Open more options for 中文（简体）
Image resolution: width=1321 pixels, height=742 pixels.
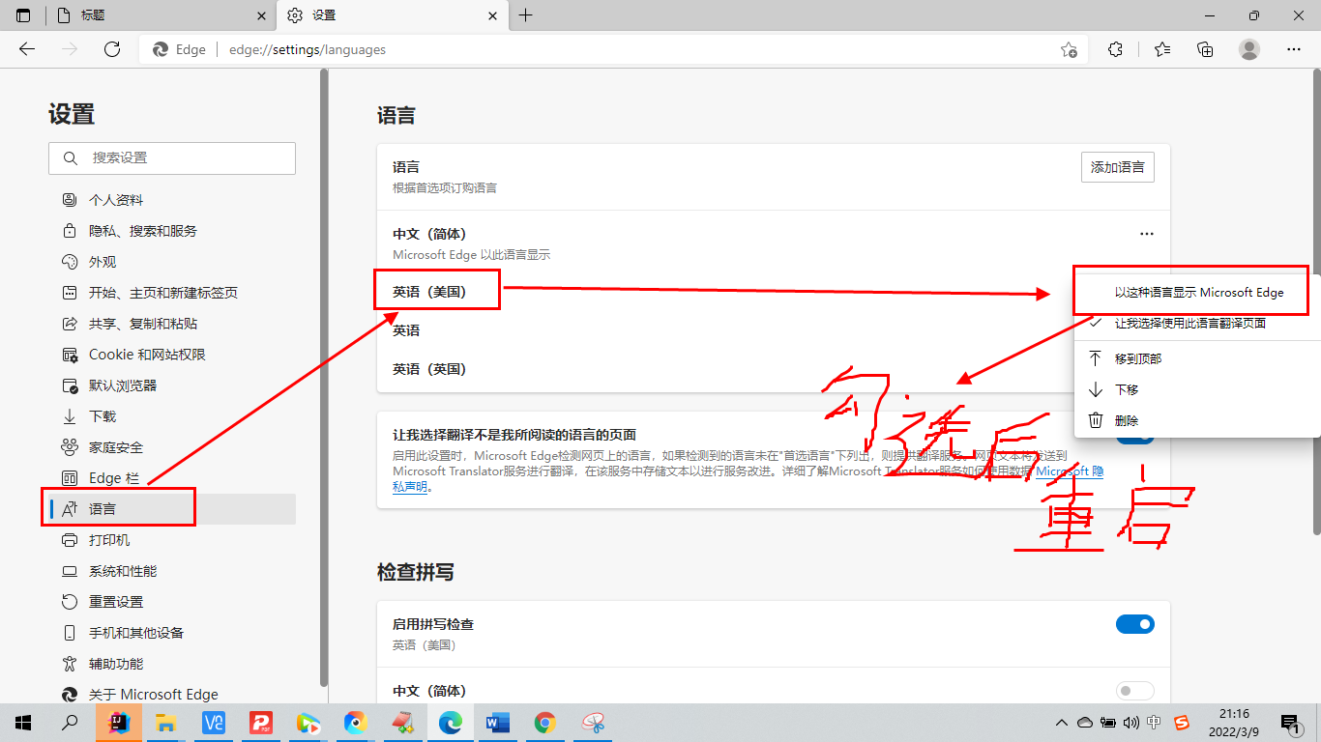pos(1147,234)
